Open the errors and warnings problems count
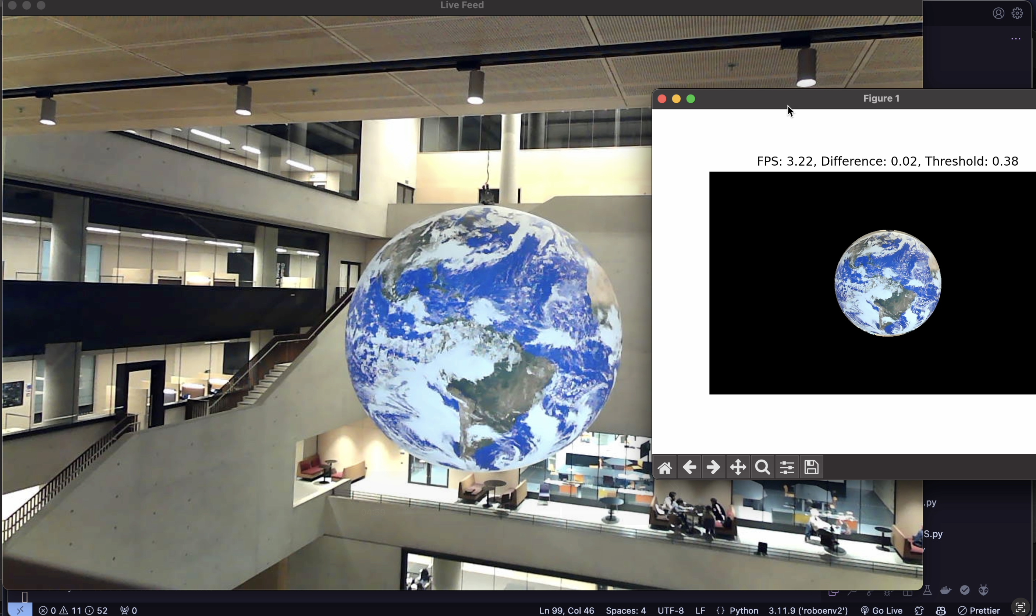The width and height of the screenshot is (1036, 616). [73, 610]
